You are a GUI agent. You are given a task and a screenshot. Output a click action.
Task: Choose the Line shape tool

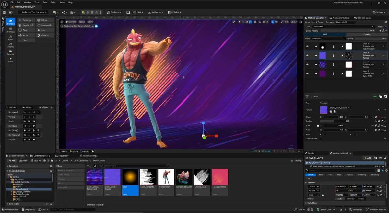pyautogui.click(x=26, y=40)
